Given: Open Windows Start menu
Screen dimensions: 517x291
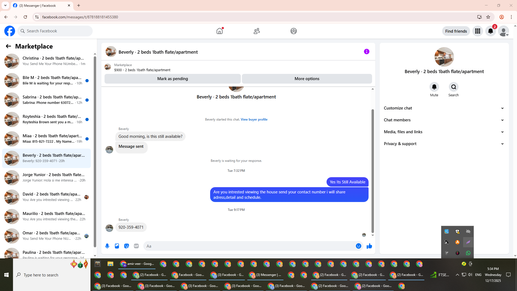Looking at the screenshot, I should coord(6,275).
